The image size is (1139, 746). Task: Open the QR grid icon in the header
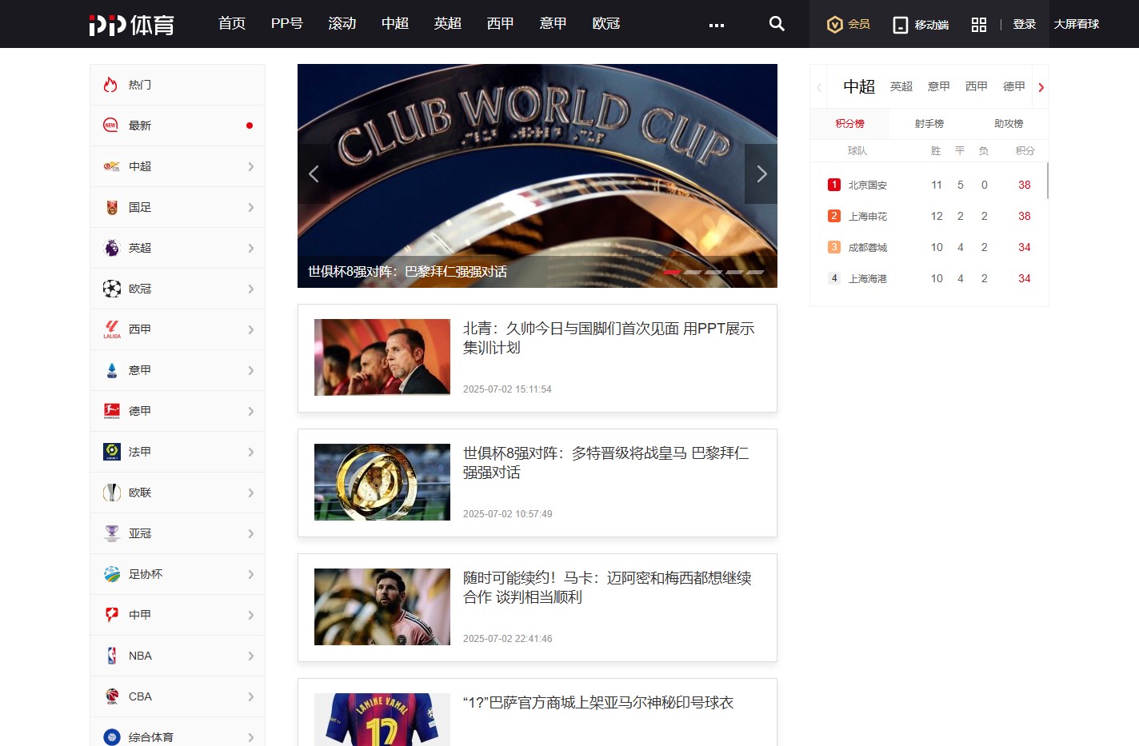pyautogui.click(x=979, y=25)
